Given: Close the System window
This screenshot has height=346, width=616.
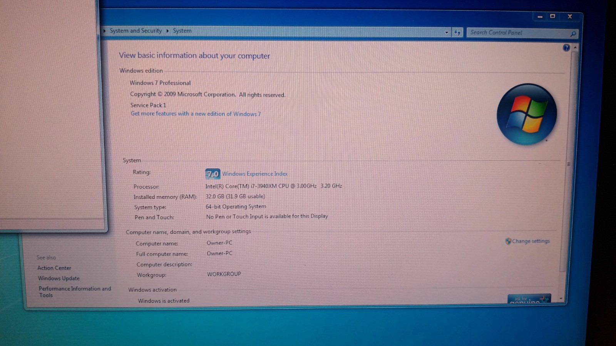Looking at the screenshot, I should [570, 16].
